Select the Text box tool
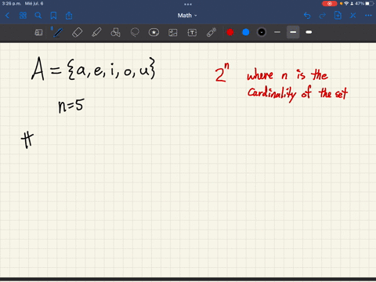The image size is (376, 282). point(192,32)
